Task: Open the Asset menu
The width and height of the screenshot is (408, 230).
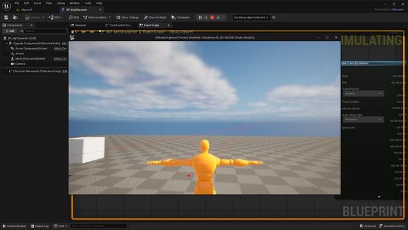Action: click(x=37, y=3)
